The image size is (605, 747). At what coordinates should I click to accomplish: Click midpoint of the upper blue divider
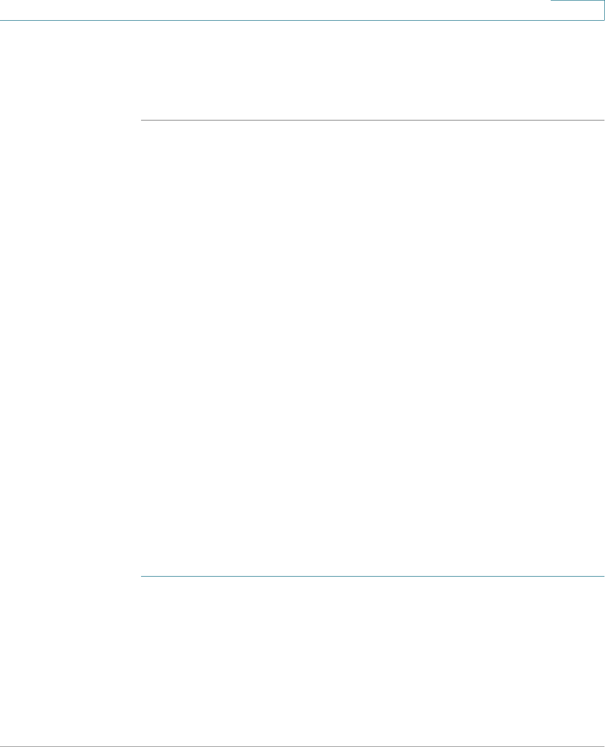pyautogui.click(x=373, y=120)
